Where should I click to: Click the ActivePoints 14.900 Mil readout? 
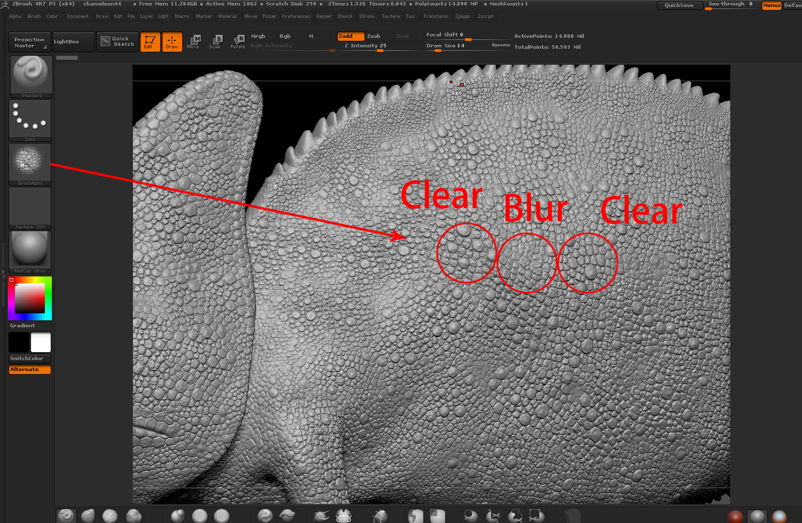click(x=549, y=36)
